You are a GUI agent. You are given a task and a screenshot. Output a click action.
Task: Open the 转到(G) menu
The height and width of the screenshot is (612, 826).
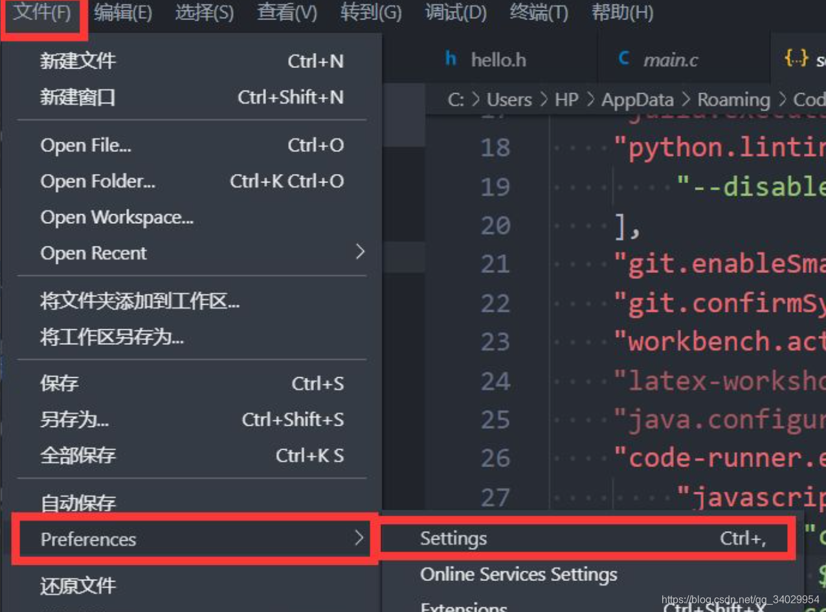click(x=371, y=12)
